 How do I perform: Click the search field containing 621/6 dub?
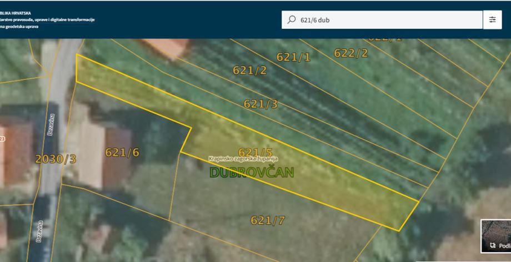pos(382,20)
